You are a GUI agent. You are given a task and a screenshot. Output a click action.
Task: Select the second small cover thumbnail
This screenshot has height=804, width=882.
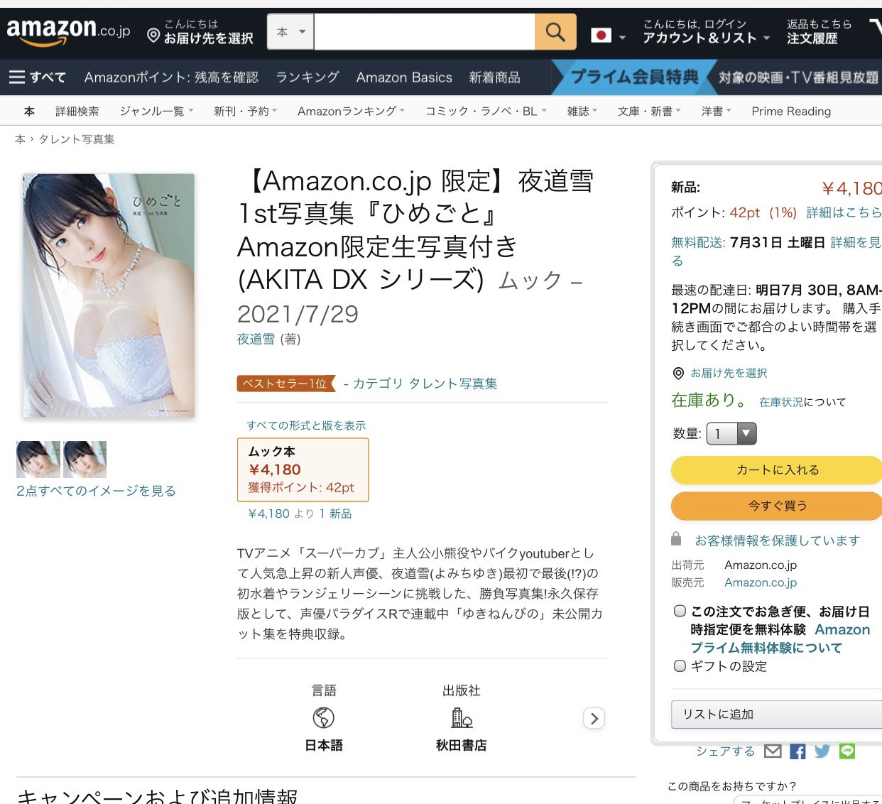pyautogui.click(x=85, y=460)
